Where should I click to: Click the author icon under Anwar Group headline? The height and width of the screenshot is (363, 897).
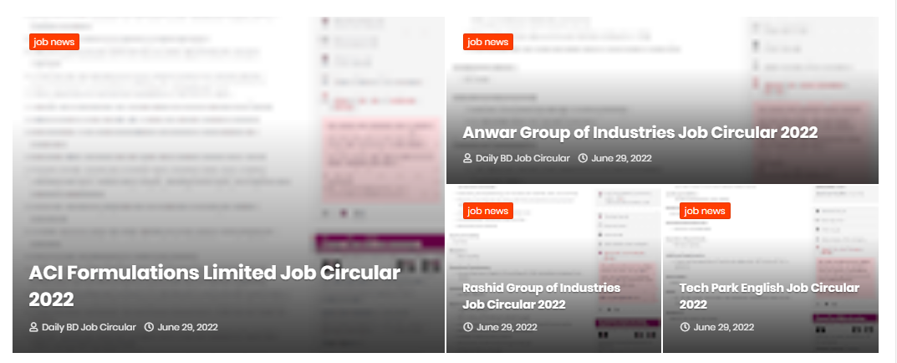pos(467,158)
